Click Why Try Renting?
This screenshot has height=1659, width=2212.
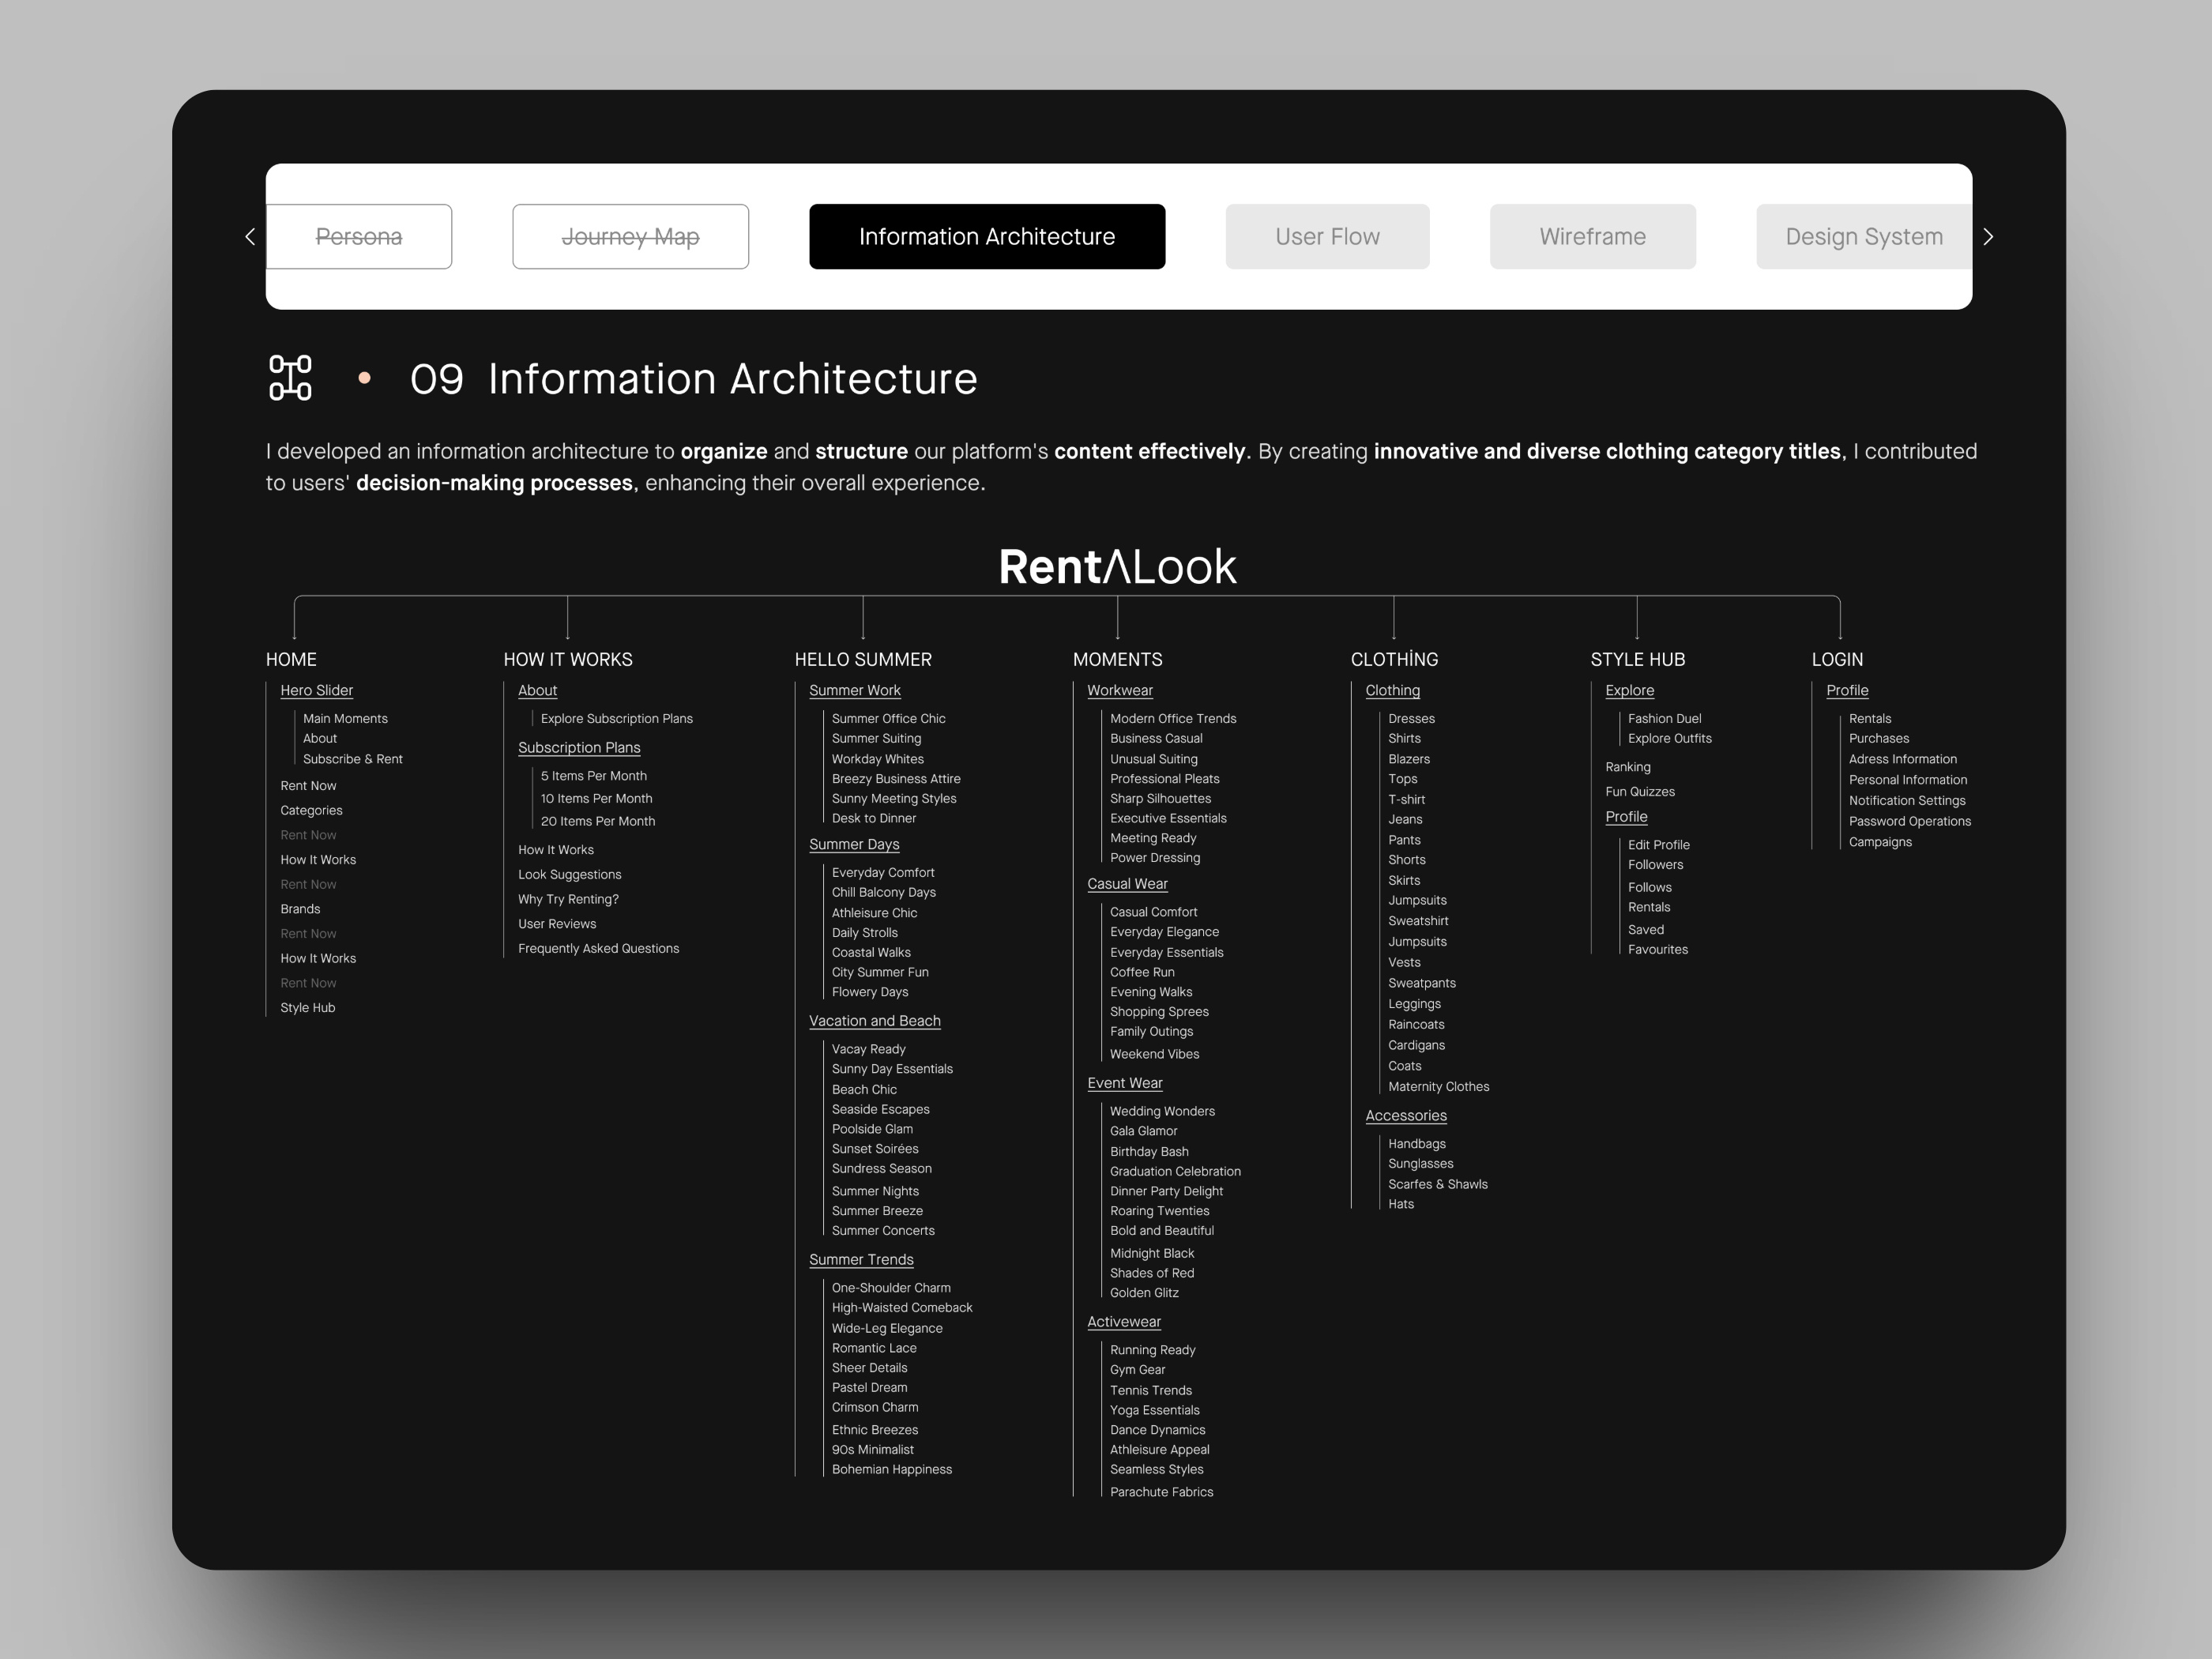(568, 900)
